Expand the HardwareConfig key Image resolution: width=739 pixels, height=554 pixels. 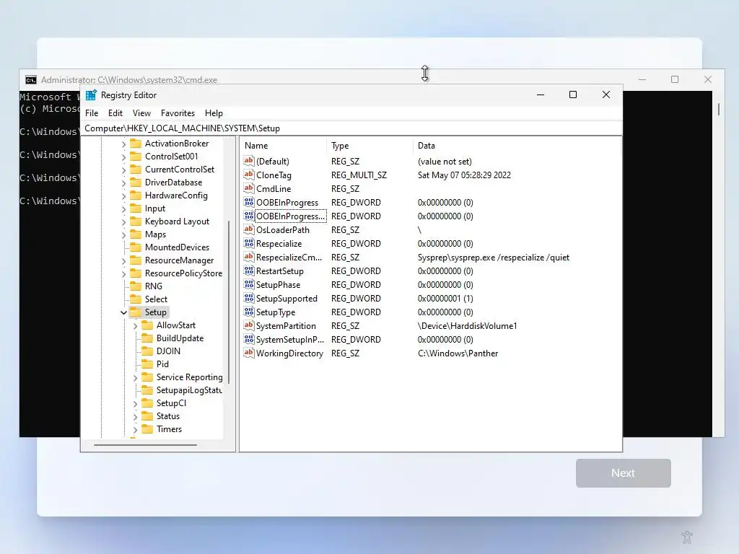tap(123, 195)
